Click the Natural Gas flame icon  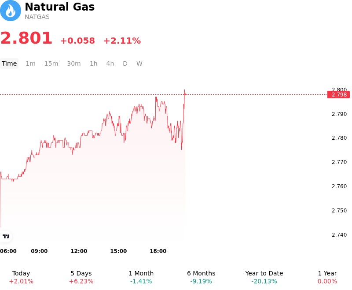[11, 11]
